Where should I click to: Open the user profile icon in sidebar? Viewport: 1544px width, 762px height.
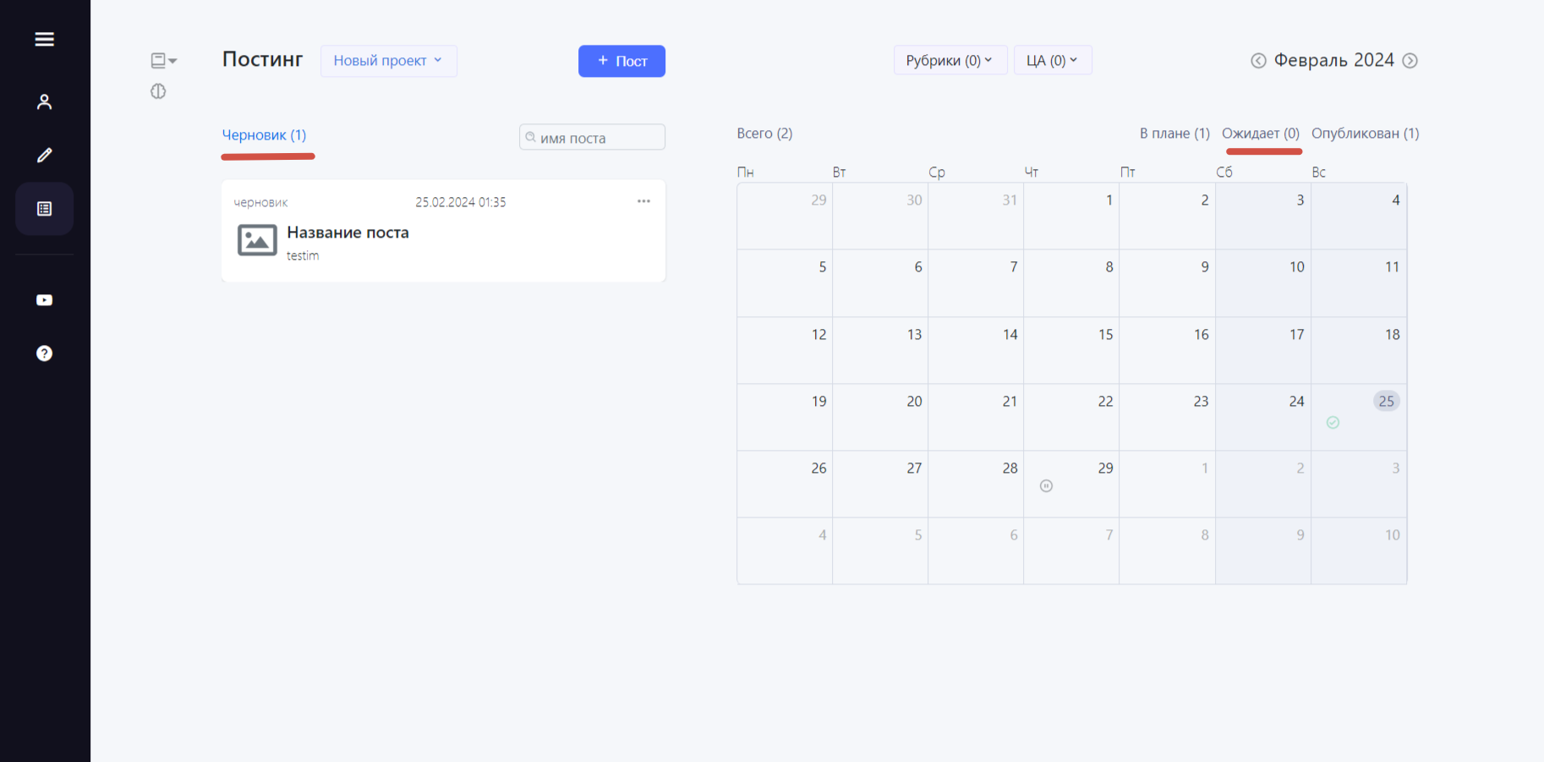tap(44, 101)
